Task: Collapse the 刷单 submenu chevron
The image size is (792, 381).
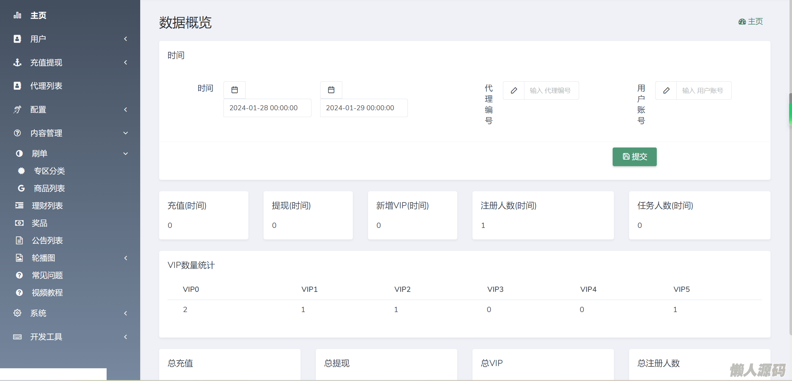Action: 126,154
